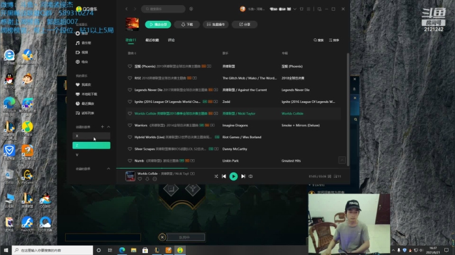Click the Share button
Viewport: 455px width, 255px height.
pyautogui.click(x=245, y=25)
